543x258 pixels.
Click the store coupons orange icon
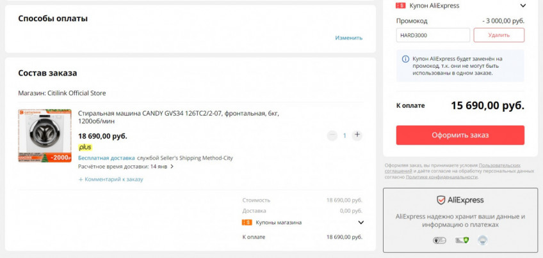click(247, 222)
